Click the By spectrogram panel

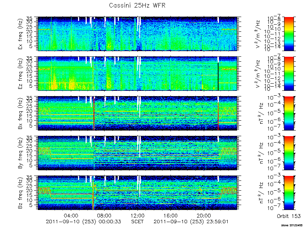pyautogui.click(x=137, y=153)
